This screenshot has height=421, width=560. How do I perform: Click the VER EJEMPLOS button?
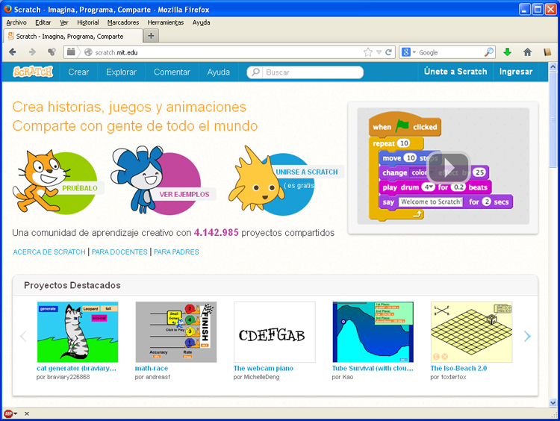184,194
